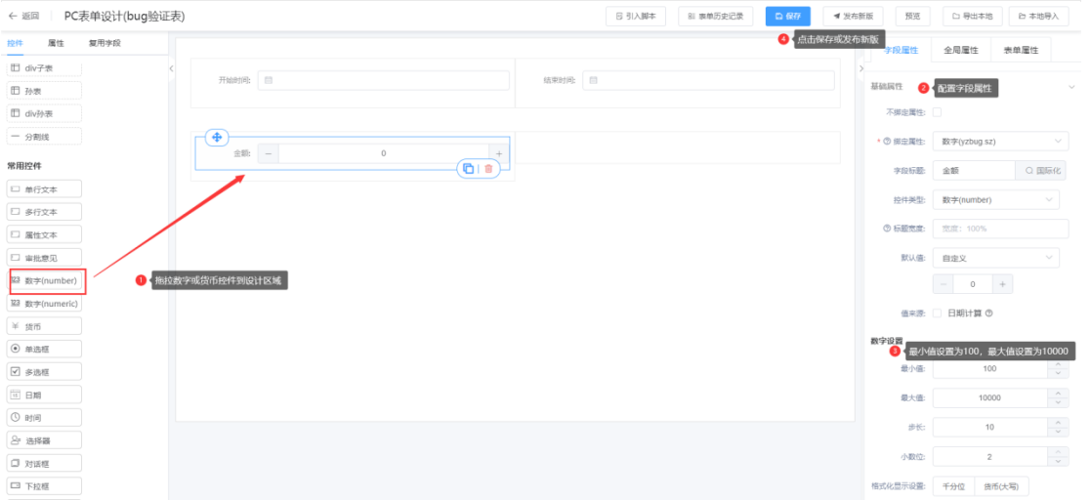Collapse the left panel with arrow
This screenshot has height=500, width=1091.
[171, 68]
